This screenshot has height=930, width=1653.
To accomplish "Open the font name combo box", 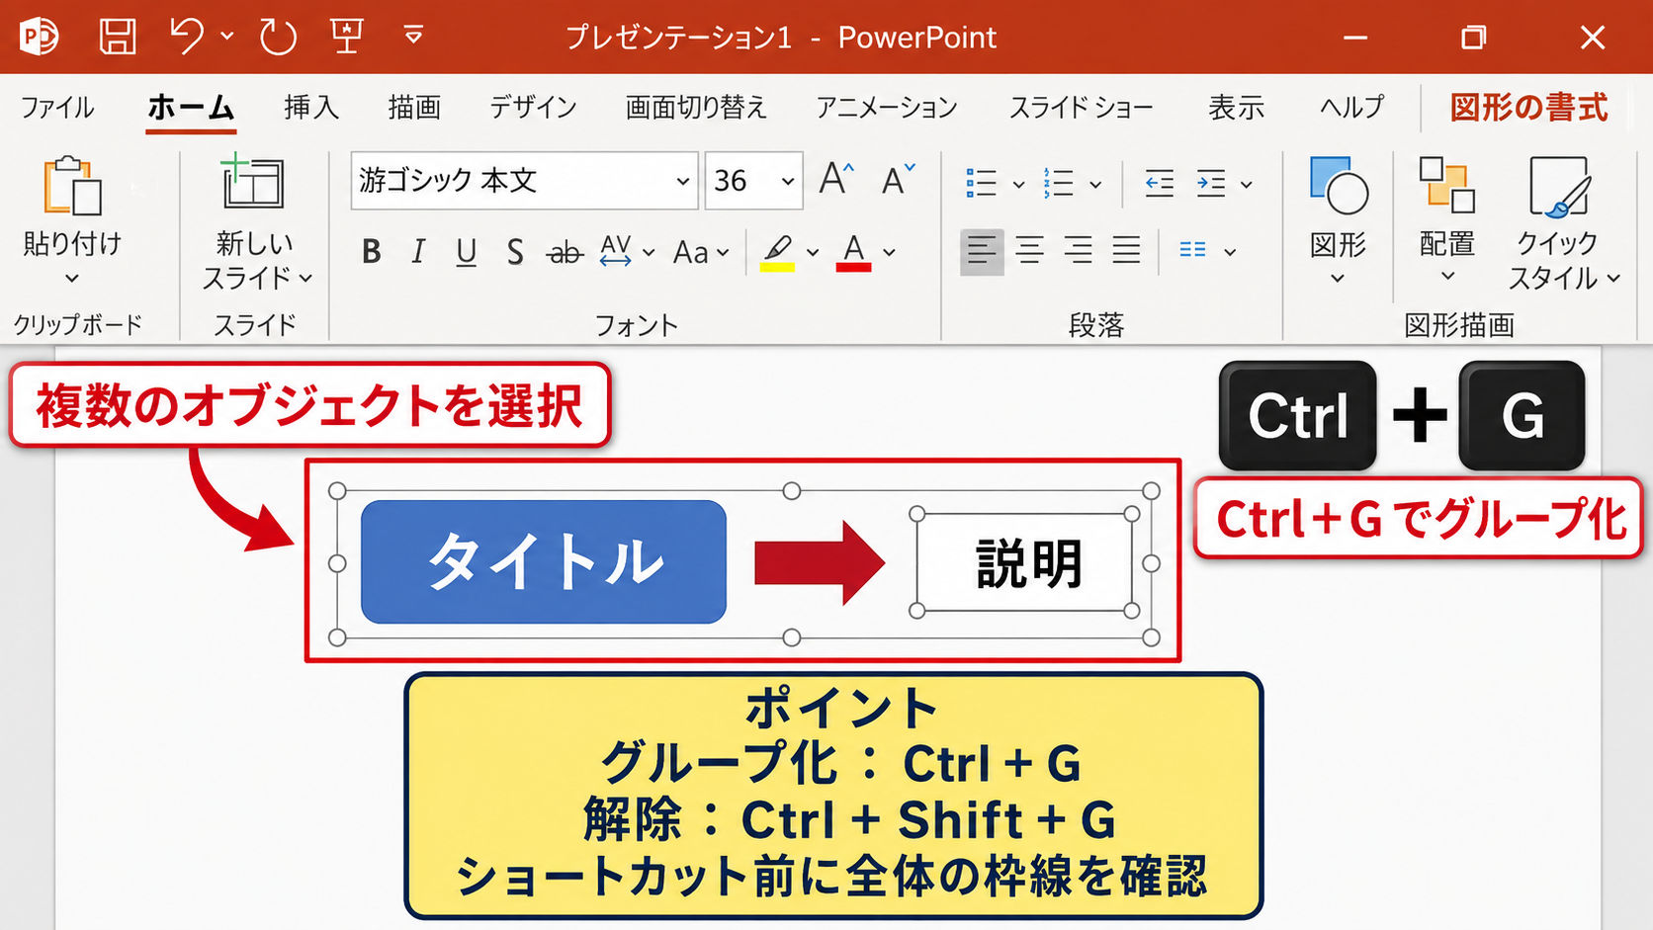I will pyautogui.click(x=525, y=181).
